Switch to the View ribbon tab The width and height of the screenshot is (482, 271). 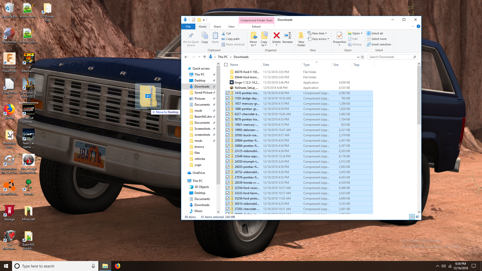point(231,27)
